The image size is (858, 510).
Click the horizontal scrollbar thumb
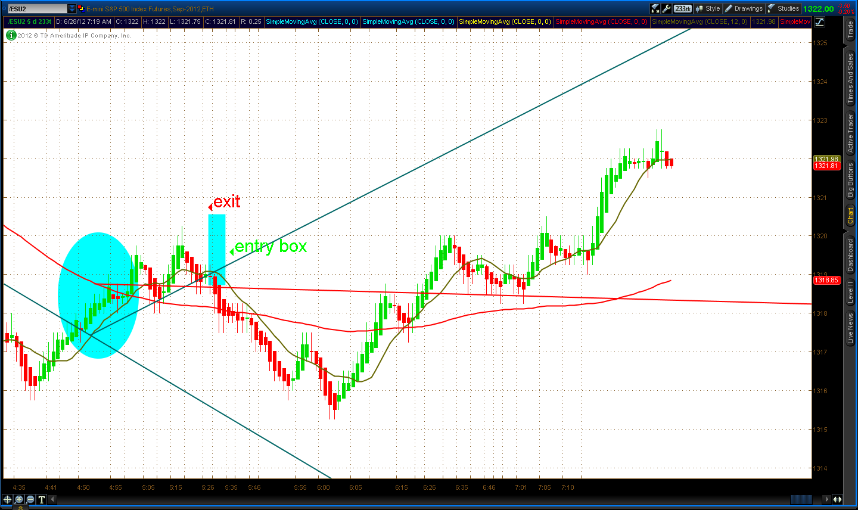(x=801, y=499)
